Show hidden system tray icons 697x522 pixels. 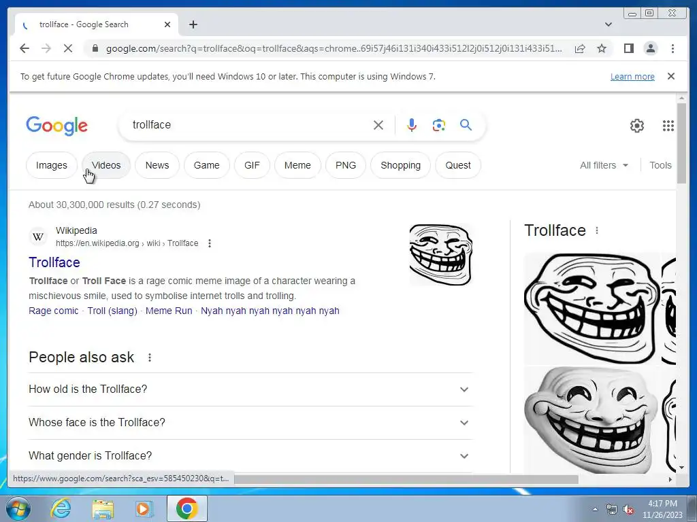pyautogui.click(x=595, y=509)
